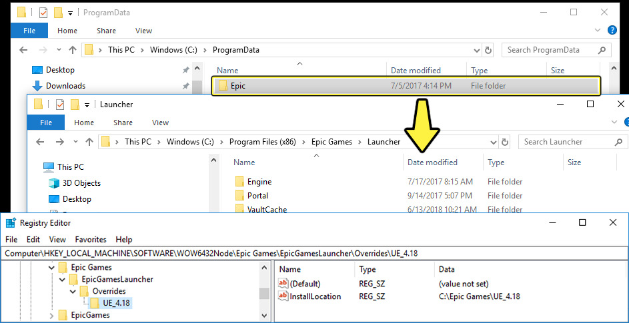The image size is (629, 323).
Task: Click Program Files (x86) in Launcher breadcrumb
Action: (x=262, y=142)
